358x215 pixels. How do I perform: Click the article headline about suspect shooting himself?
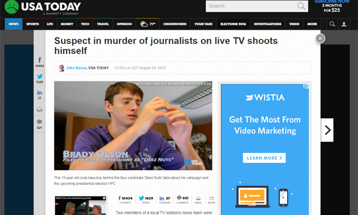[166, 46]
